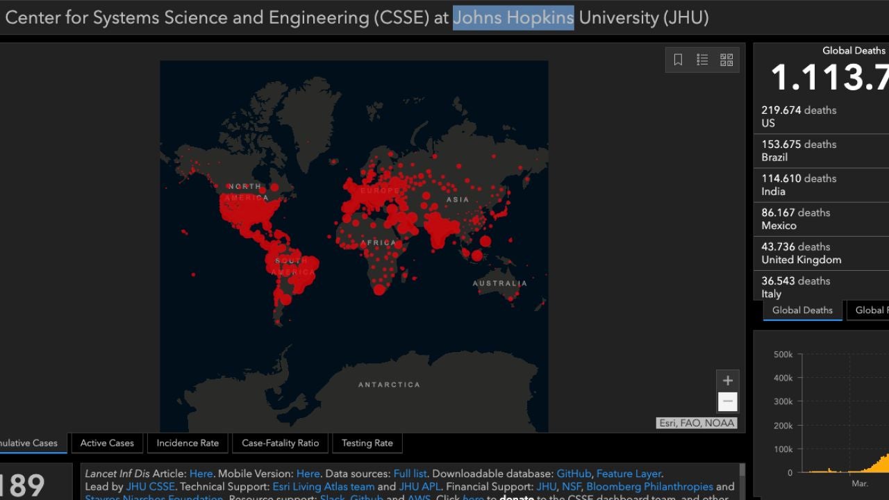Image resolution: width=889 pixels, height=500 pixels.
Task: Zoom out on the map
Action: [x=727, y=401]
